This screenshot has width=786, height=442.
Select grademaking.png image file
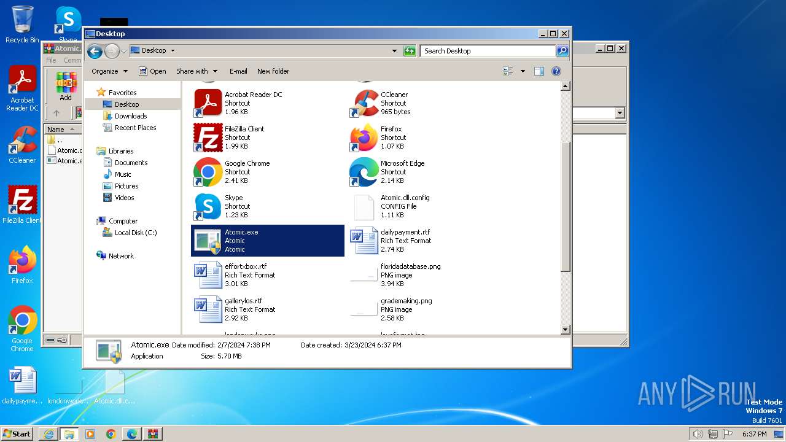424,309
